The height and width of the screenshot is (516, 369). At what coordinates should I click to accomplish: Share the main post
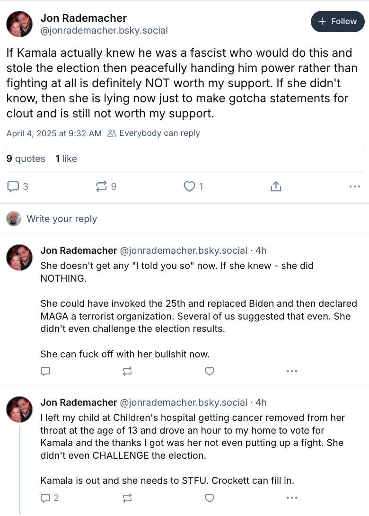[x=276, y=187]
